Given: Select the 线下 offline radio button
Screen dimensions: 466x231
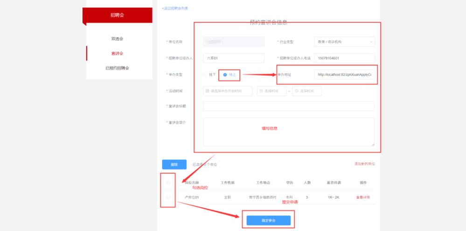Looking at the screenshot, I should click(205, 75).
